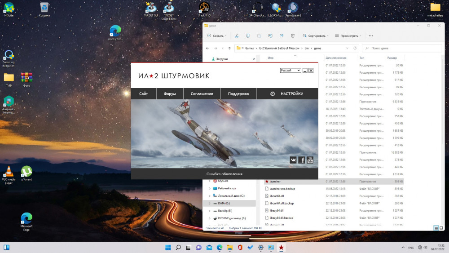Select the TrackIR v5 desktop icon
Viewport: 449px width, 253px height.
point(204,9)
